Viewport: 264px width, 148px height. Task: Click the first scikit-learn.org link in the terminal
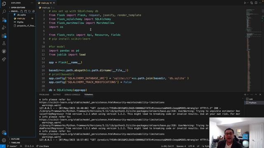(x=102, y=102)
